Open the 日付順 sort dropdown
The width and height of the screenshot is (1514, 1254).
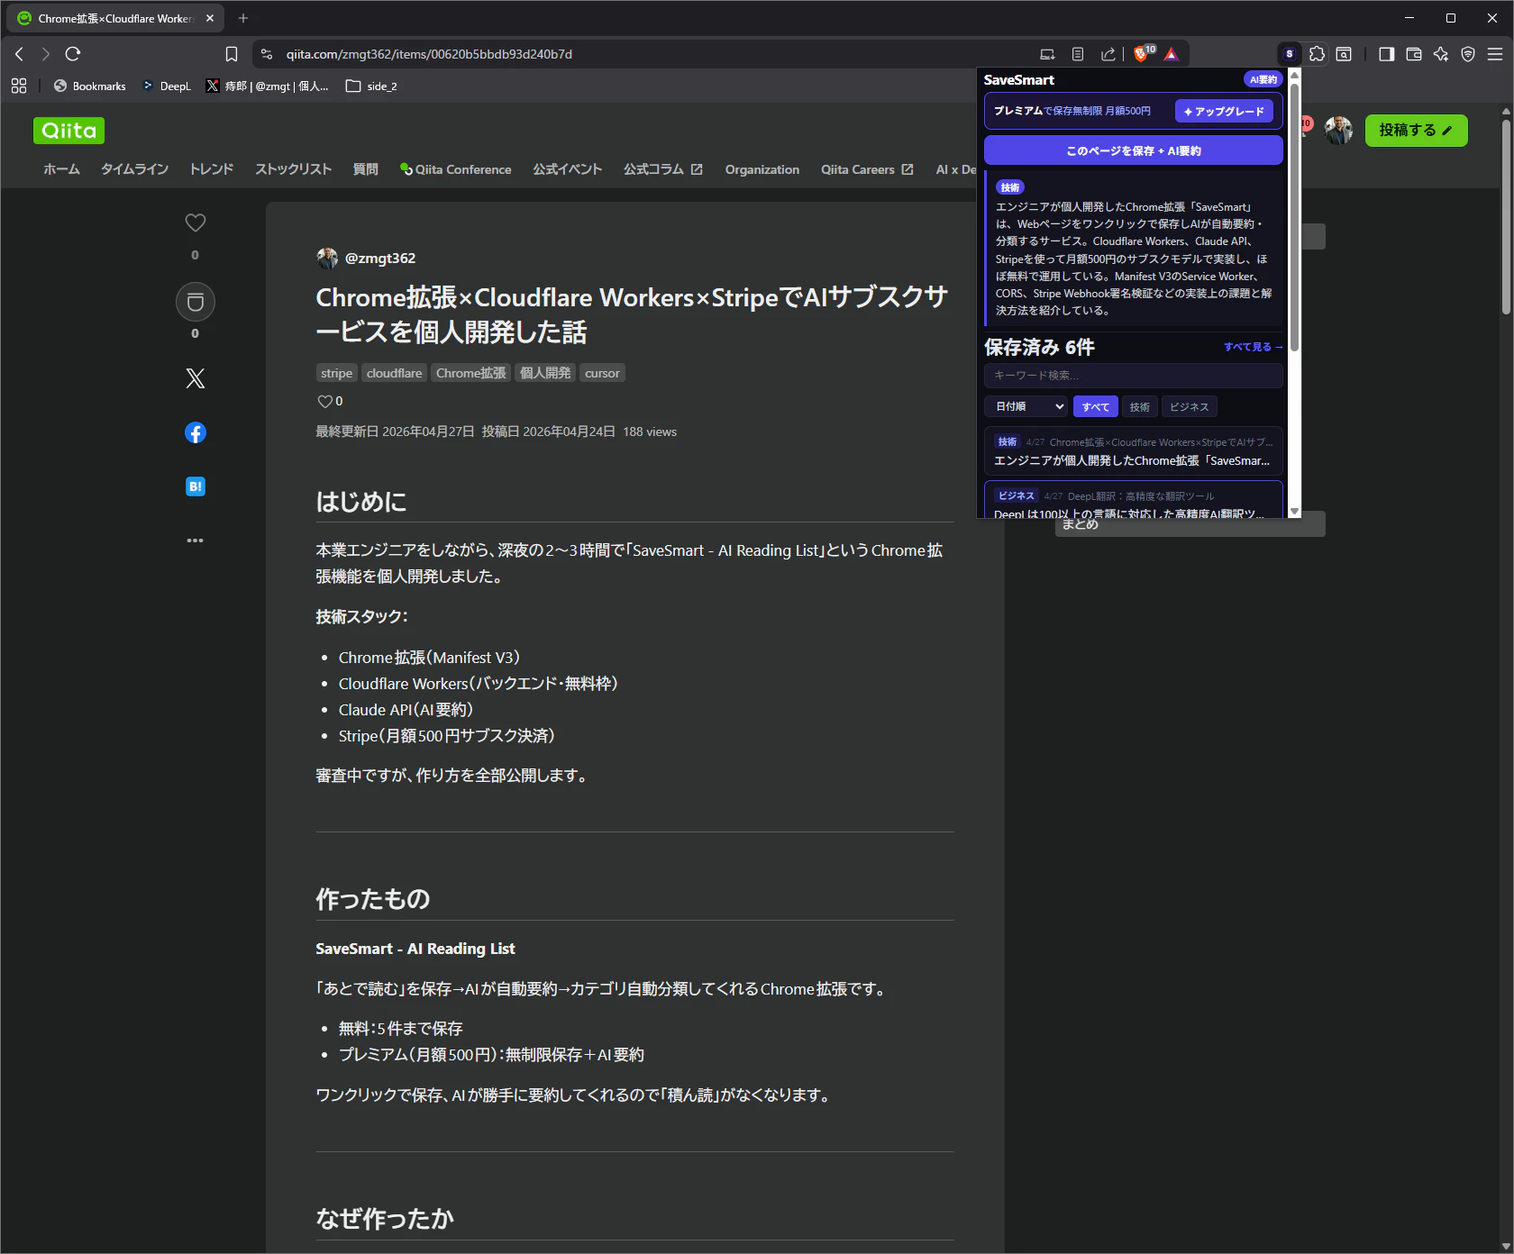tap(1026, 406)
